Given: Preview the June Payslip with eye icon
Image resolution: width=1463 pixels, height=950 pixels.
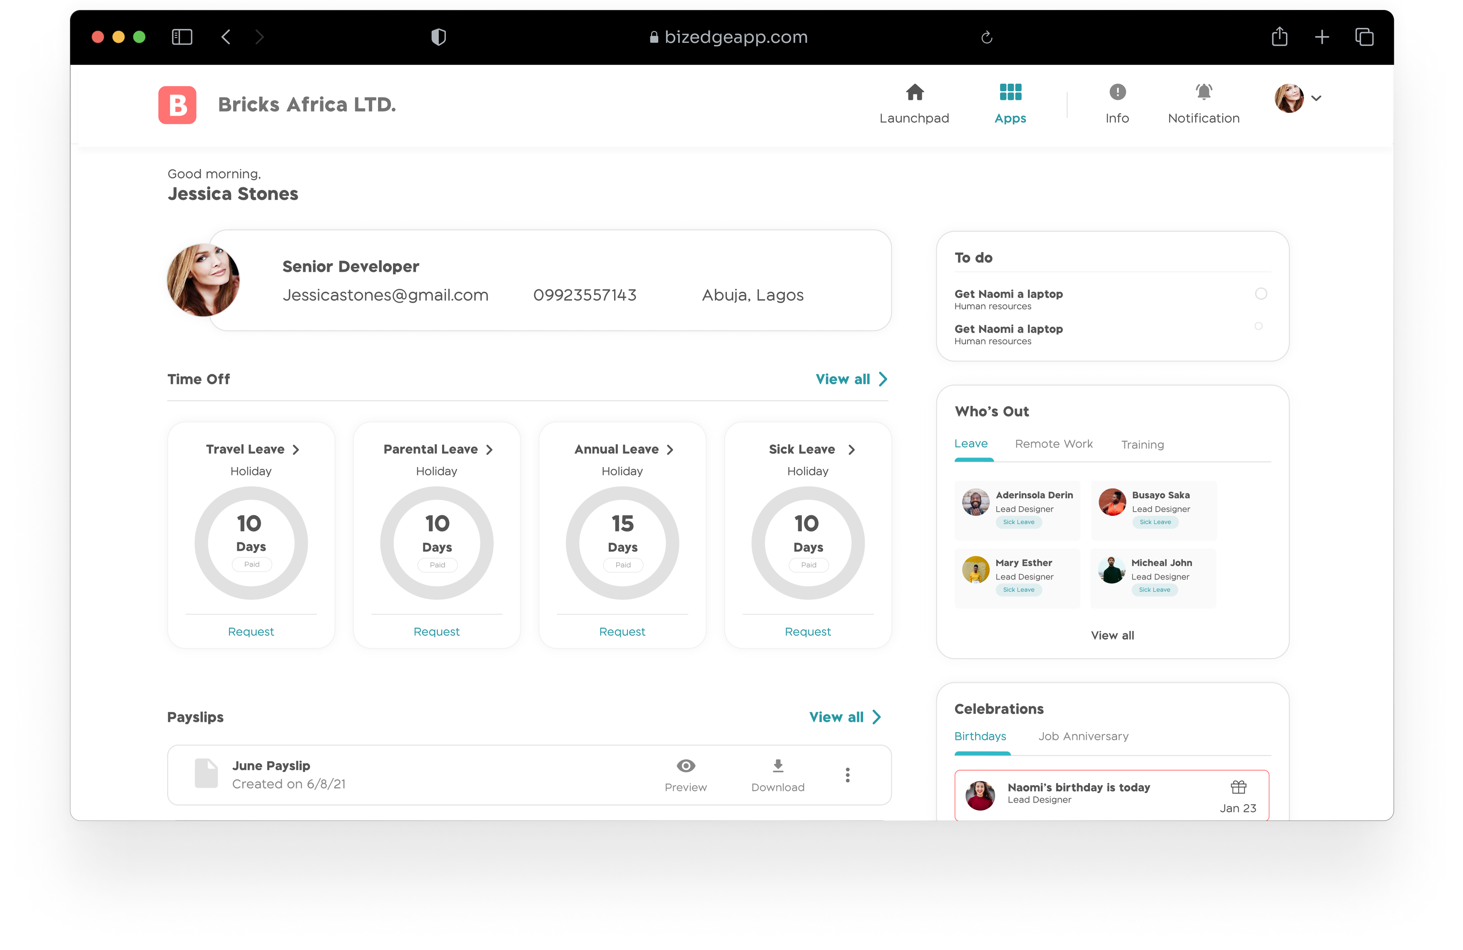Looking at the screenshot, I should pyautogui.click(x=685, y=766).
